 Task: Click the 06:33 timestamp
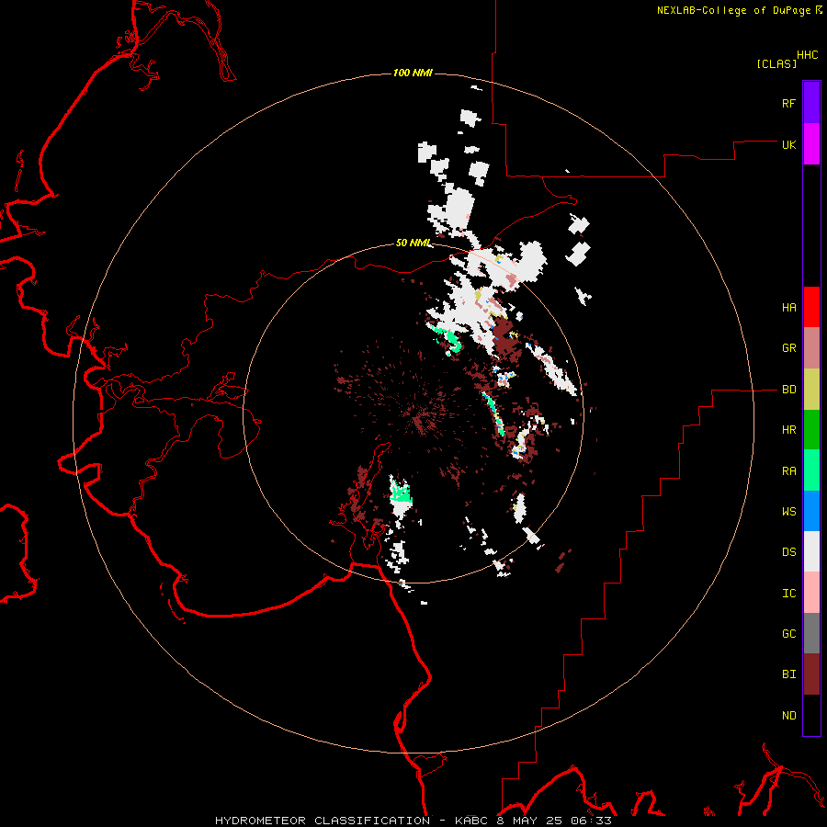tap(593, 821)
